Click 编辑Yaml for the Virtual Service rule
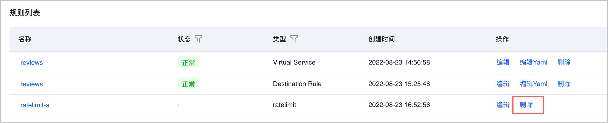The image size is (608, 123). [x=533, y=62]
